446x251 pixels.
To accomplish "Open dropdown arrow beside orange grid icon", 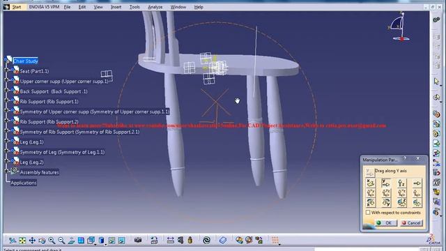I will [x=279, y=244].
